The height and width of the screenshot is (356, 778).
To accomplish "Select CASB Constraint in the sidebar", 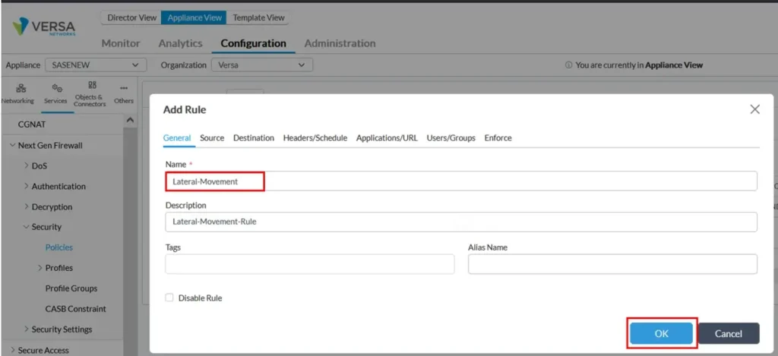I will pos(75,309).
